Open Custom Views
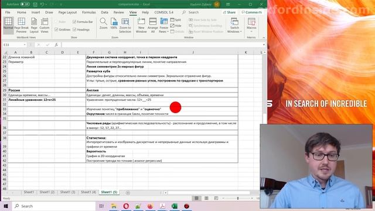Image resolution: width=375 pixels, height=211 pixels. (45, 25)
